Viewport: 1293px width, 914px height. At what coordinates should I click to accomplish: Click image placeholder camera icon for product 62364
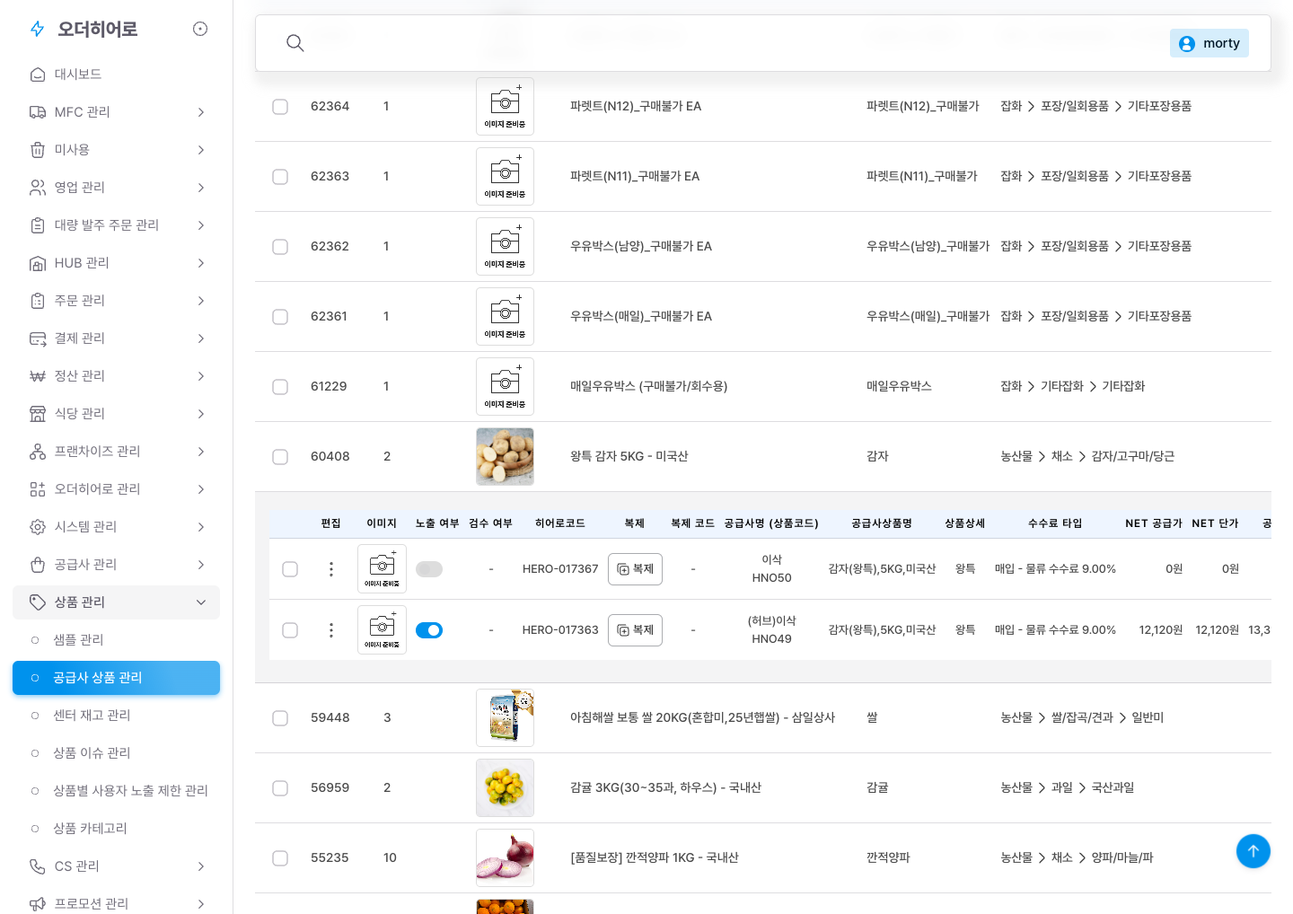(x=505, y=106)
